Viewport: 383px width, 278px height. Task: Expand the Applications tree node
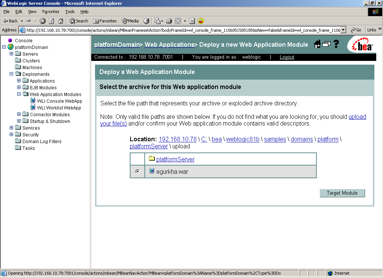click(x=19, y=80)
